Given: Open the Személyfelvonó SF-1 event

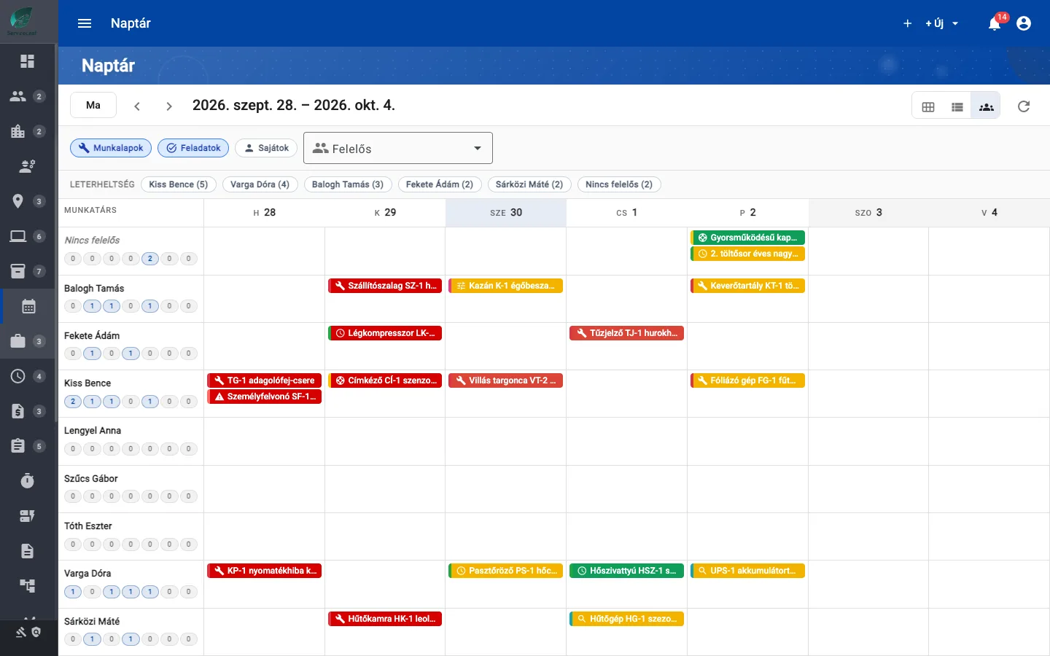Looking at the screenshot, I should coord(265,397).
